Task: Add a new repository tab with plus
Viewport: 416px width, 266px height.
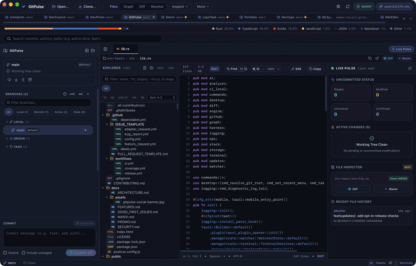Action: click(404, 18)
